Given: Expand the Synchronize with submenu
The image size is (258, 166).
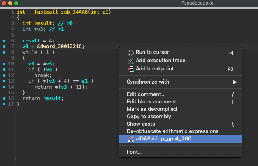Looking at the screenshot, I should 181,82.
